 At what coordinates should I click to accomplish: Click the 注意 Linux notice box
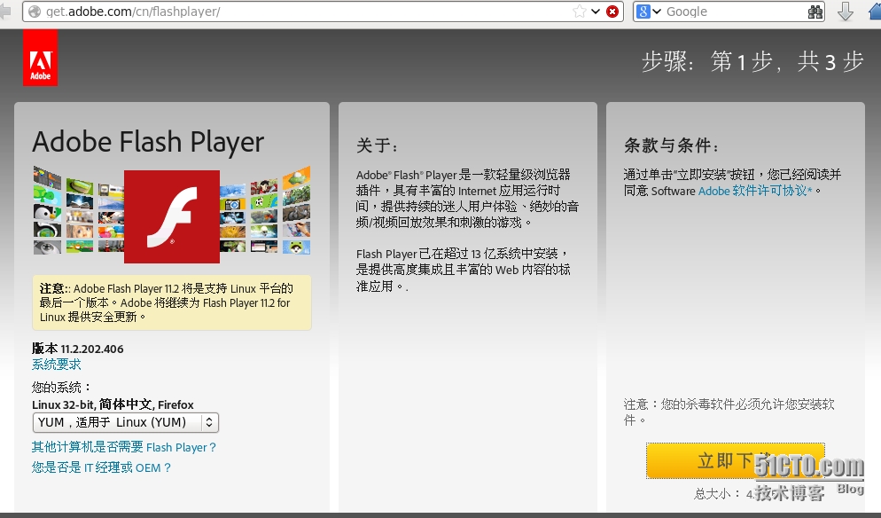tap(172, 302)
